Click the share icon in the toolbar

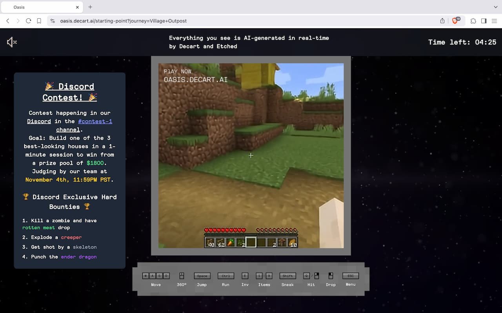click(442, 21)
